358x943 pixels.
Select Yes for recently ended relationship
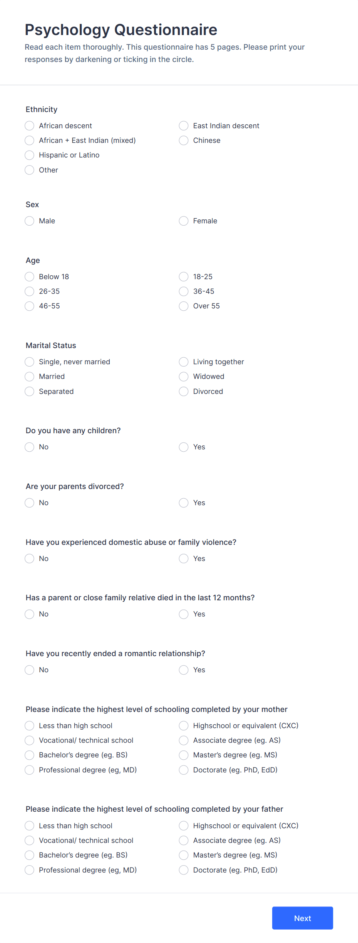(184, 670)
